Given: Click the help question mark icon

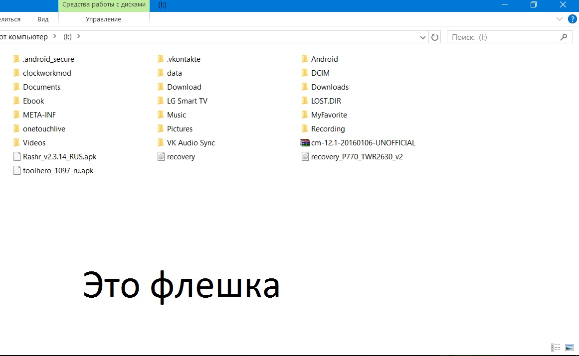Looking at the screenshot, I should (573, 19).
